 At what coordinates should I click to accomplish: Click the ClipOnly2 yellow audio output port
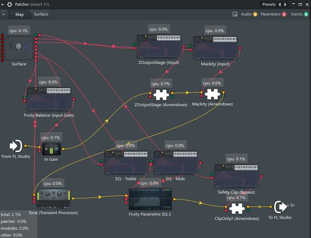(248, 207)
